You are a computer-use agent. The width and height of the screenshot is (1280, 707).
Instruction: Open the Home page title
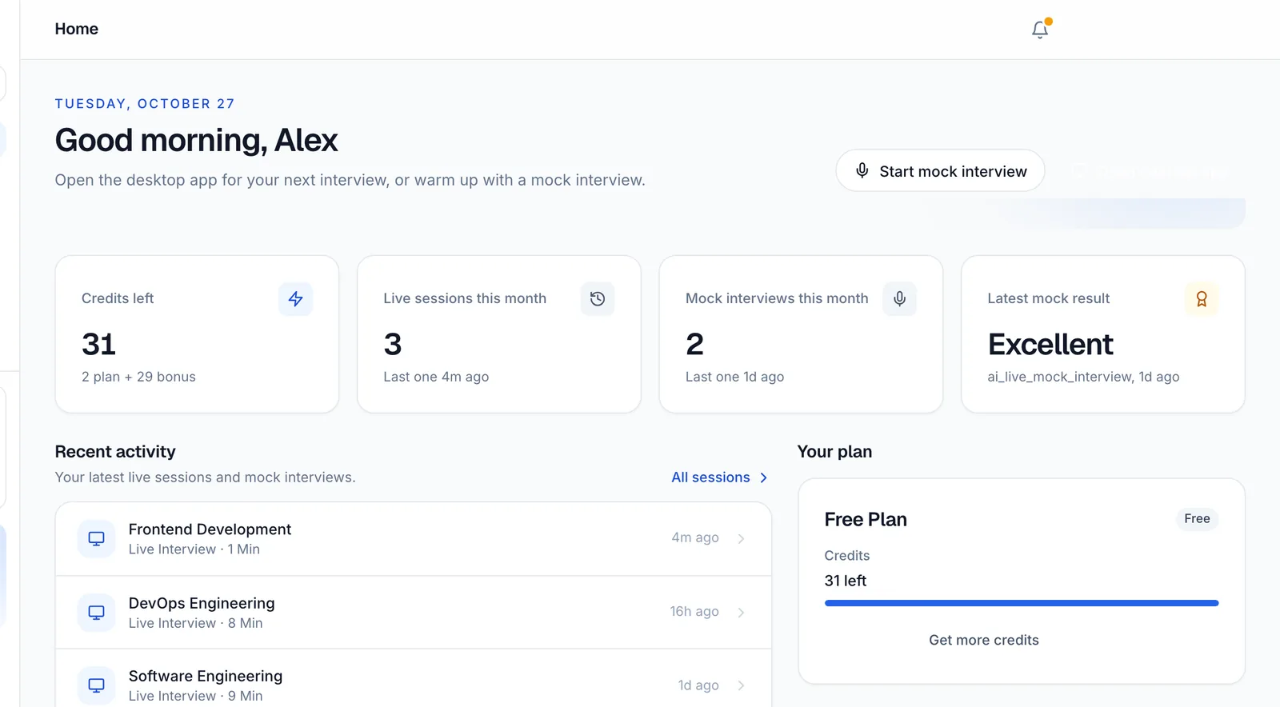pyautogui.click(x=77, y=29)
